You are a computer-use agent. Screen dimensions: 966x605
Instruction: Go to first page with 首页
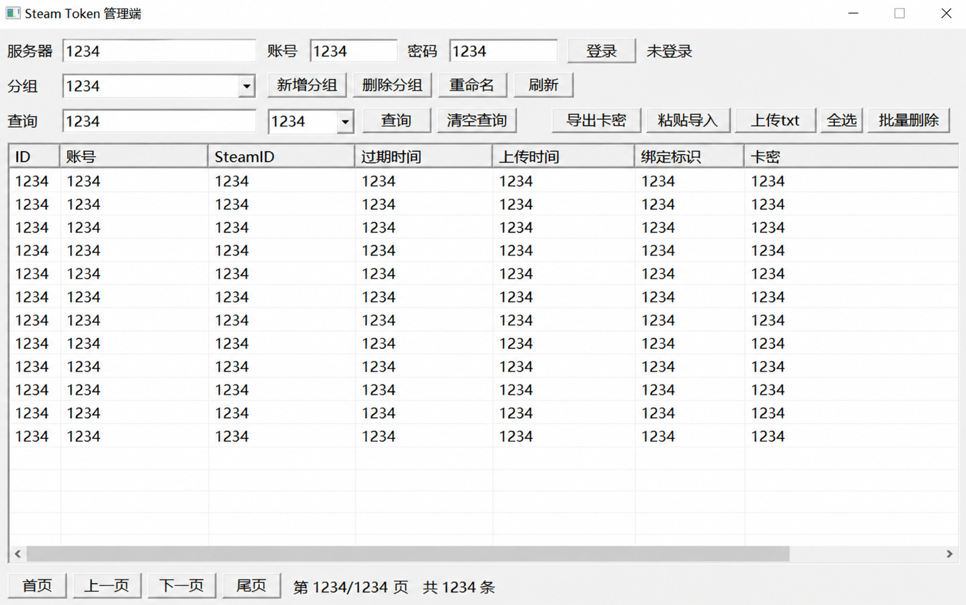coord(37,586)
